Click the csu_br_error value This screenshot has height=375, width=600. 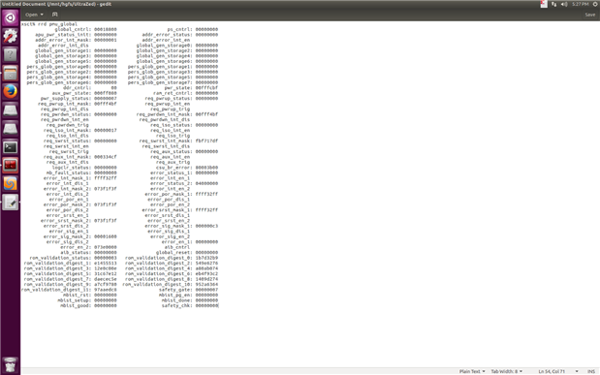[206, 168]
